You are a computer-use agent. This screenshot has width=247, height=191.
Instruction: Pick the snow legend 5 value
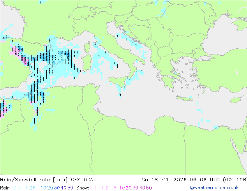[x=115, y=188]
